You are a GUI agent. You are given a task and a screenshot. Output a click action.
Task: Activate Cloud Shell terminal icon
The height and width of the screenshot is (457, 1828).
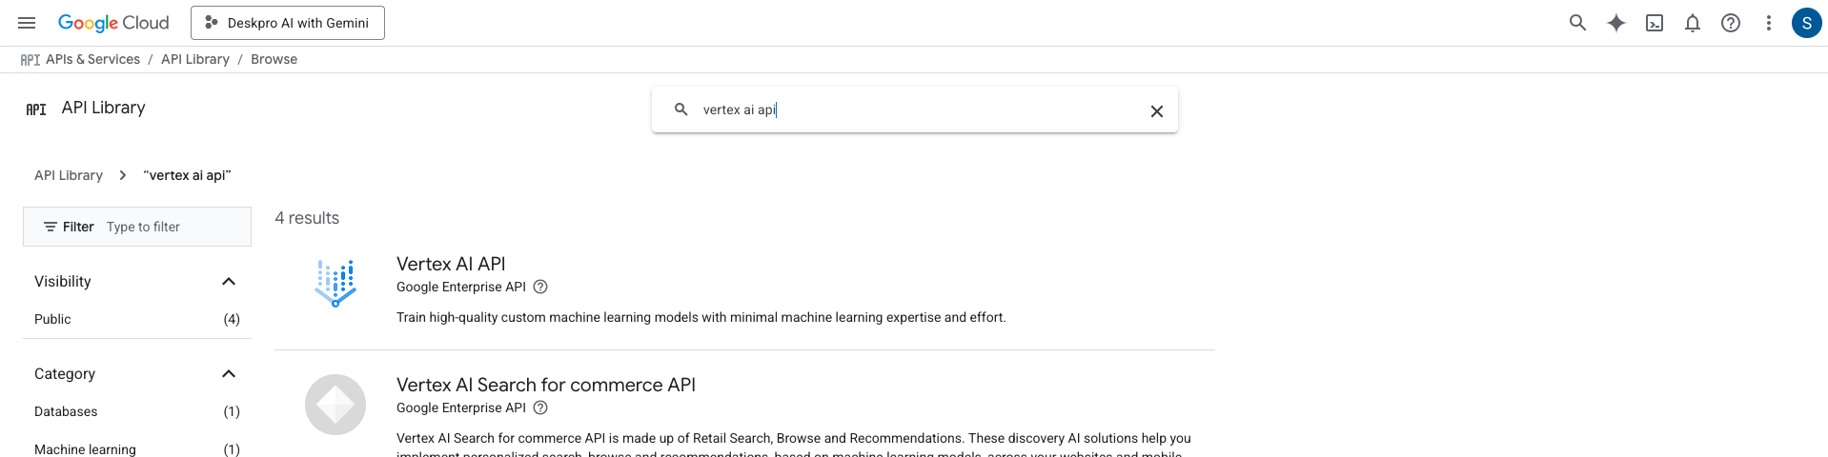[1655, 23]
